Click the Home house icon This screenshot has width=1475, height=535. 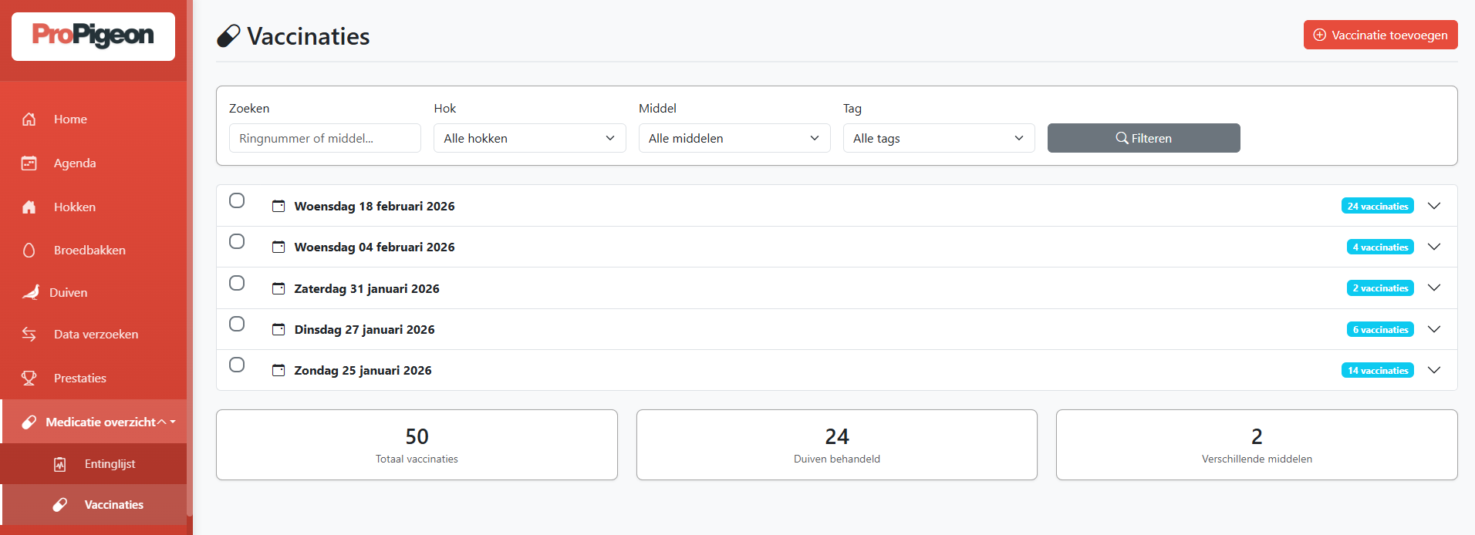click(x=29, y=119)
